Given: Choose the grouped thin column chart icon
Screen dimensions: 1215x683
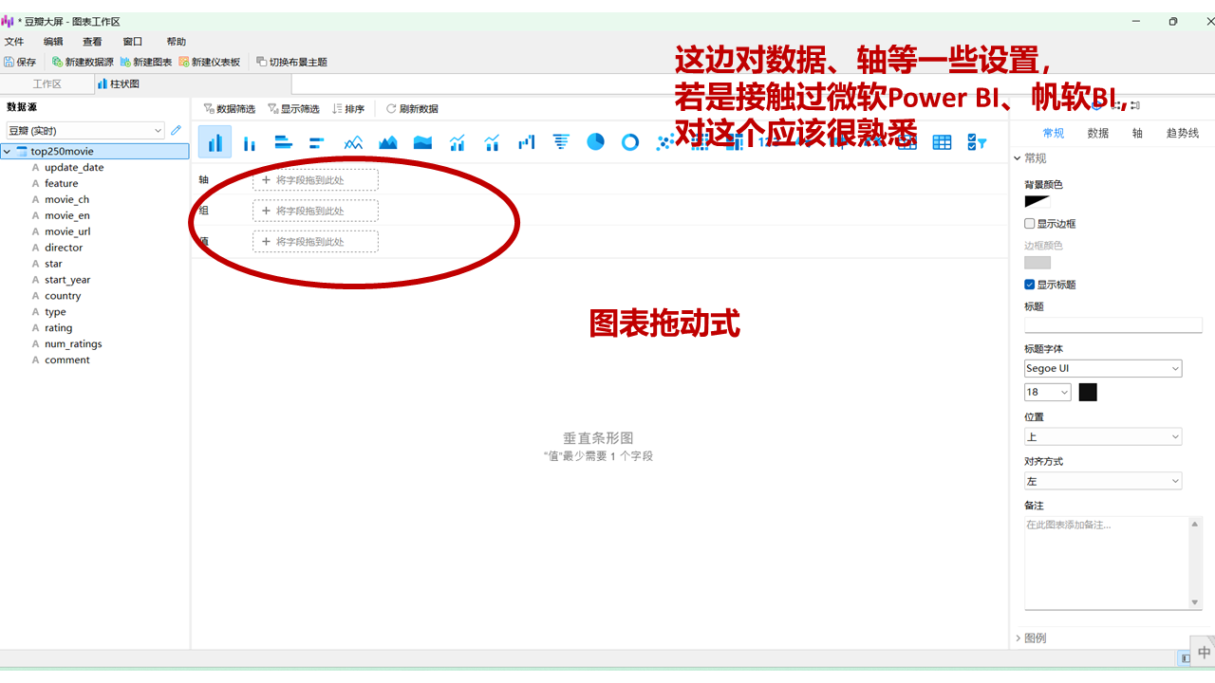Looking at the screenshot, I should point(250,142).
